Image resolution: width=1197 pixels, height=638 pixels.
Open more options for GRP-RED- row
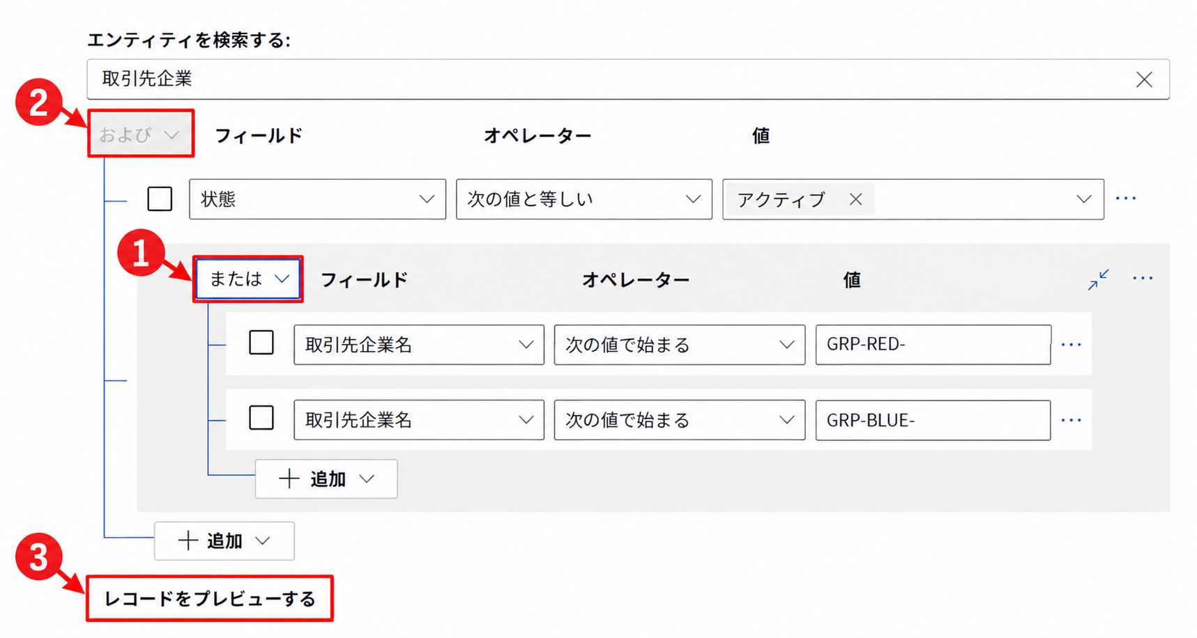[x=1071, y=345]
